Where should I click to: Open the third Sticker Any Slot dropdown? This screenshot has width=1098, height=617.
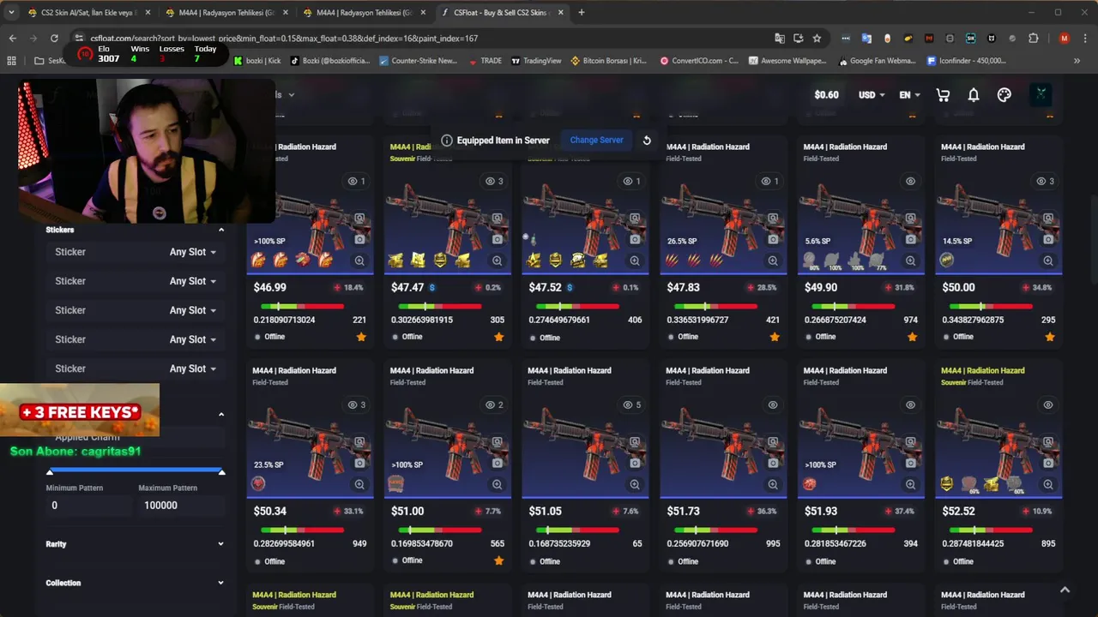point(193,310)
